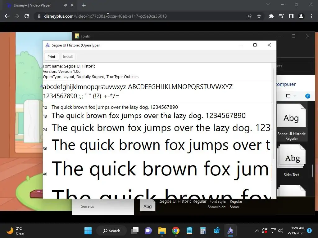Screen dimensions: 318x238
Task: Click the font viewer vertical scrollbar
Action: tap(274, 114)
